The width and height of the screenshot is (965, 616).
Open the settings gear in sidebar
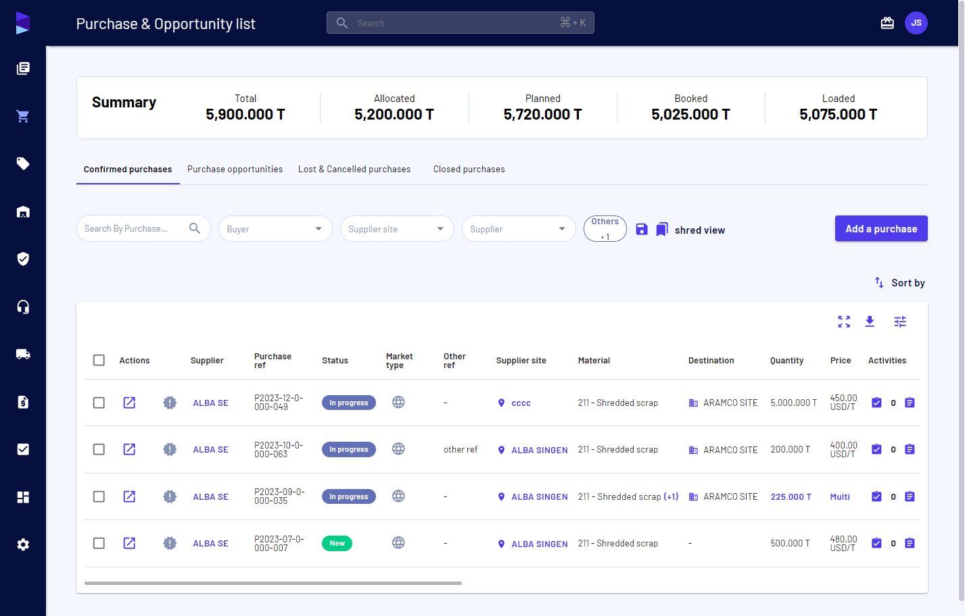click(23, 544)
